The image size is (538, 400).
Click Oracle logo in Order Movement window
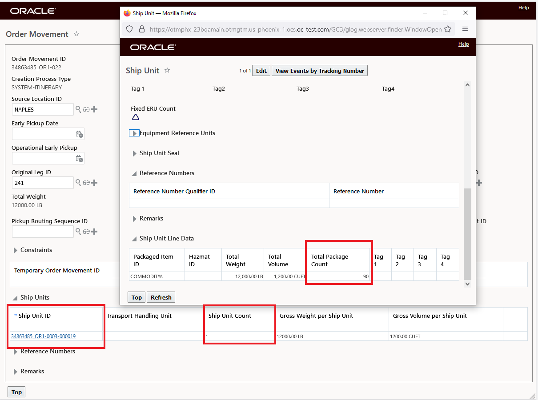click(33, 11)
